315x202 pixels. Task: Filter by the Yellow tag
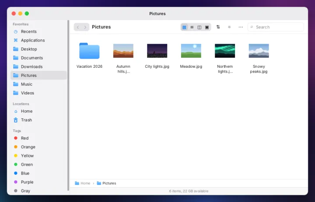pos(38,156)
